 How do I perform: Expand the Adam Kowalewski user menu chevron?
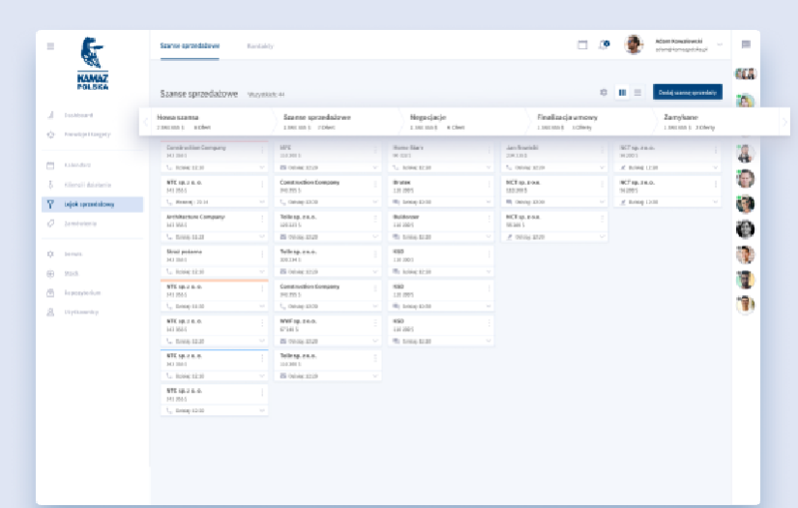click(720, 45)
